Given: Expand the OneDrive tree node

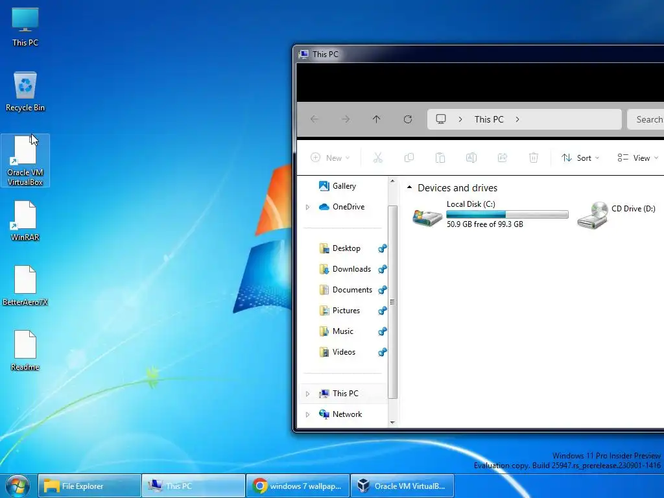Looking at the screenshot, I should 308,207.
